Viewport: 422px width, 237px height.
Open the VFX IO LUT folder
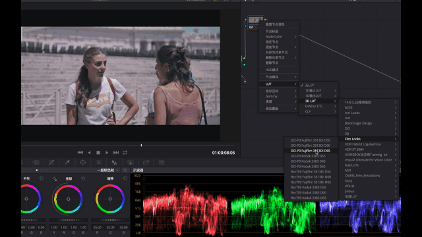pyautogui.click(x=369, y=186)
